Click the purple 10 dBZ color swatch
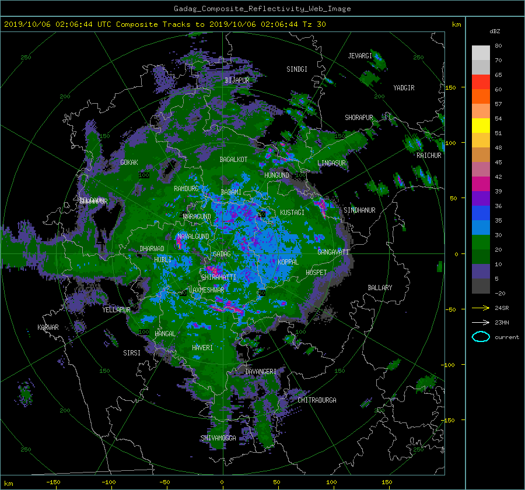Viewport: 525px width, 490px height. 481,272
